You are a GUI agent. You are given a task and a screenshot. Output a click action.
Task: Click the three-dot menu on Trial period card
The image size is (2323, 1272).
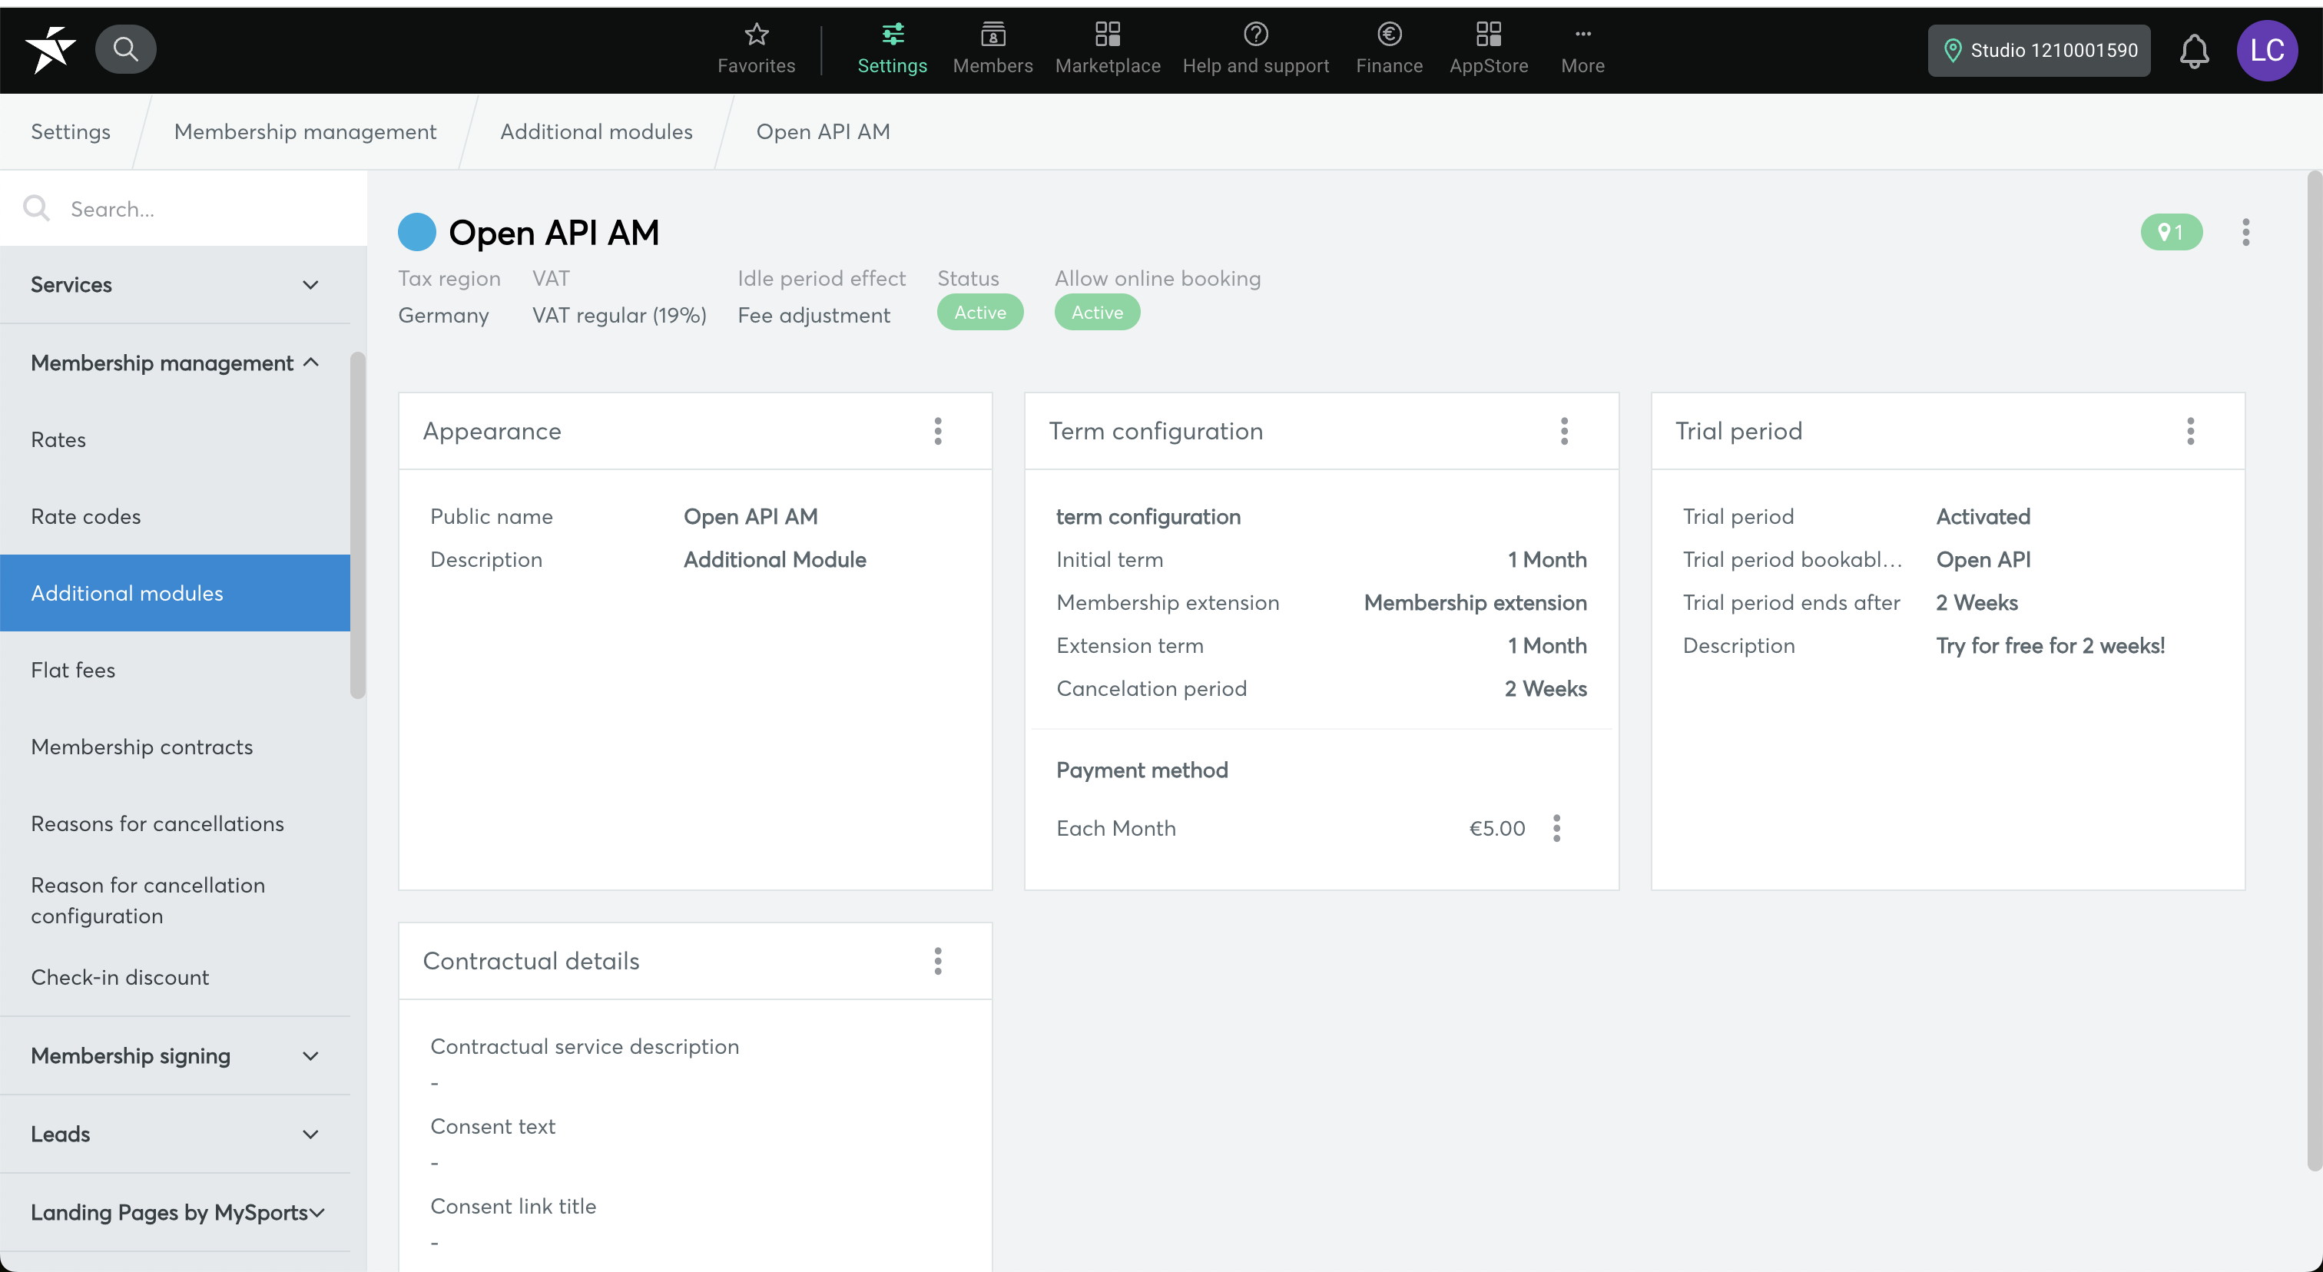coord(2190,431)
